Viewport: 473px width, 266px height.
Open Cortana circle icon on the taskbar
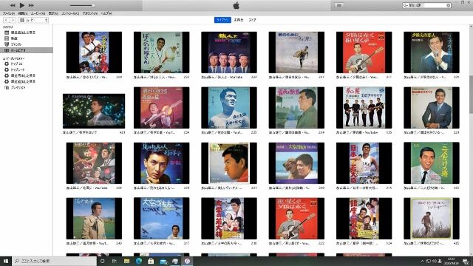pyautogui.click(x=102, y=261)
